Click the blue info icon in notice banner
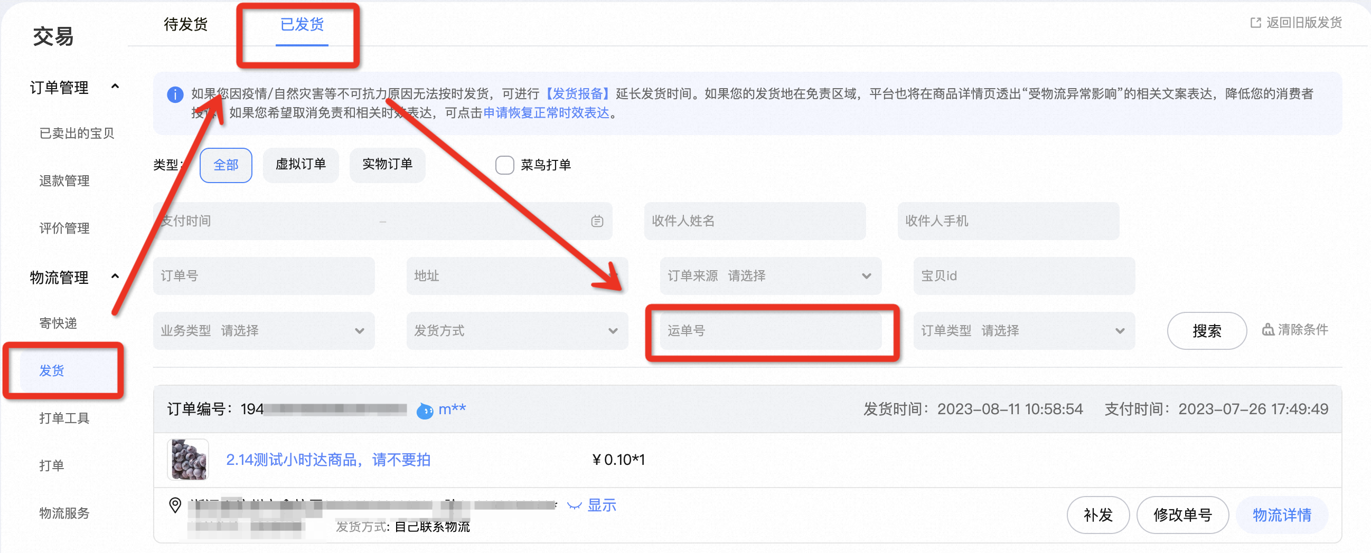This screenshot has width=1371, height=553. [x=175, y=94]
